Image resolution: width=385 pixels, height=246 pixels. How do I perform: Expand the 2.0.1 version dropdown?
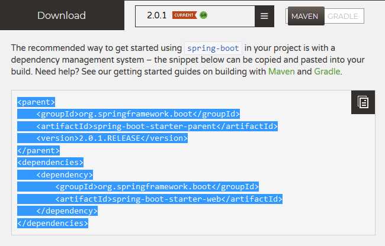click(x=195, y=16)
